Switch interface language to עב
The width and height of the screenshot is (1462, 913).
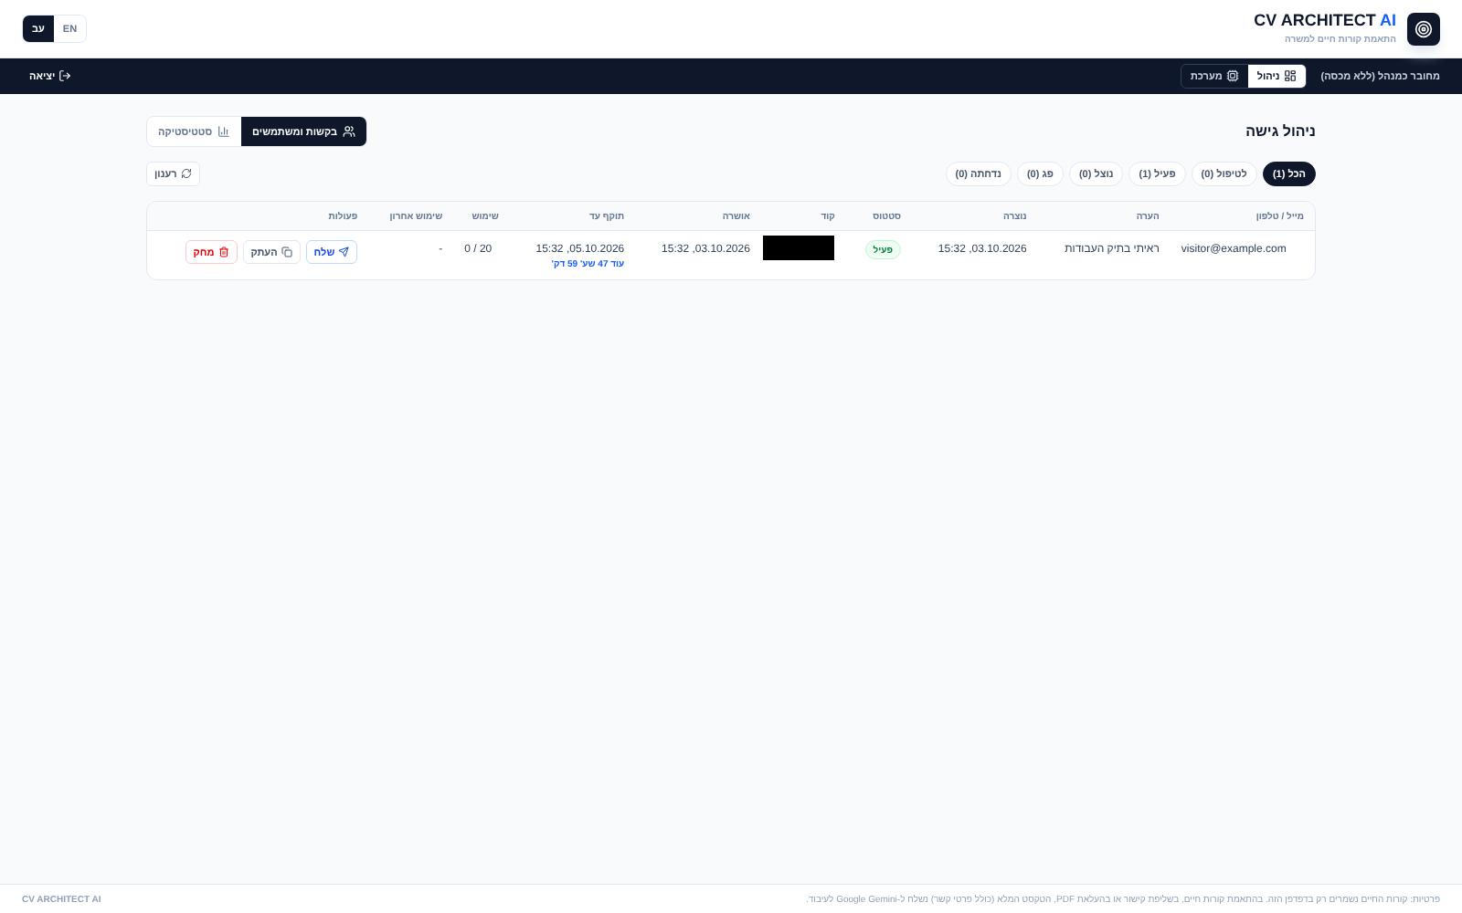38,29
